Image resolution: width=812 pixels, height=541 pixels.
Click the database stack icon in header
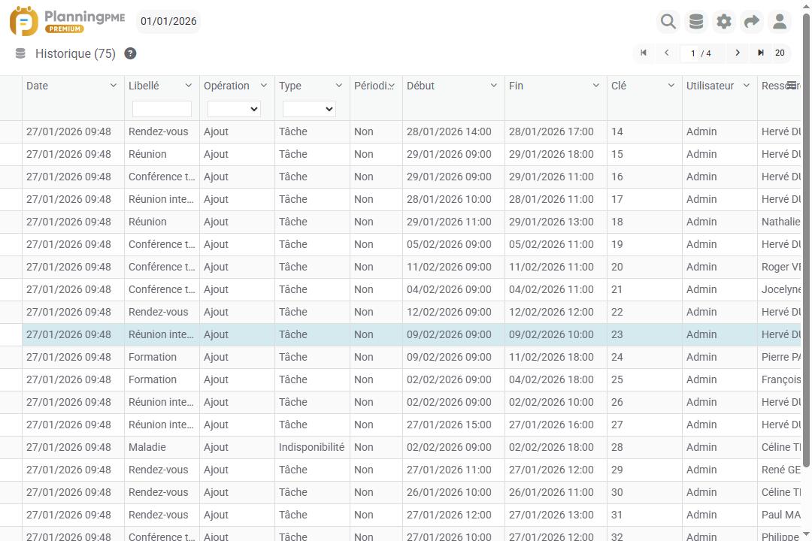pyautogui.click(x=696, y=22)
